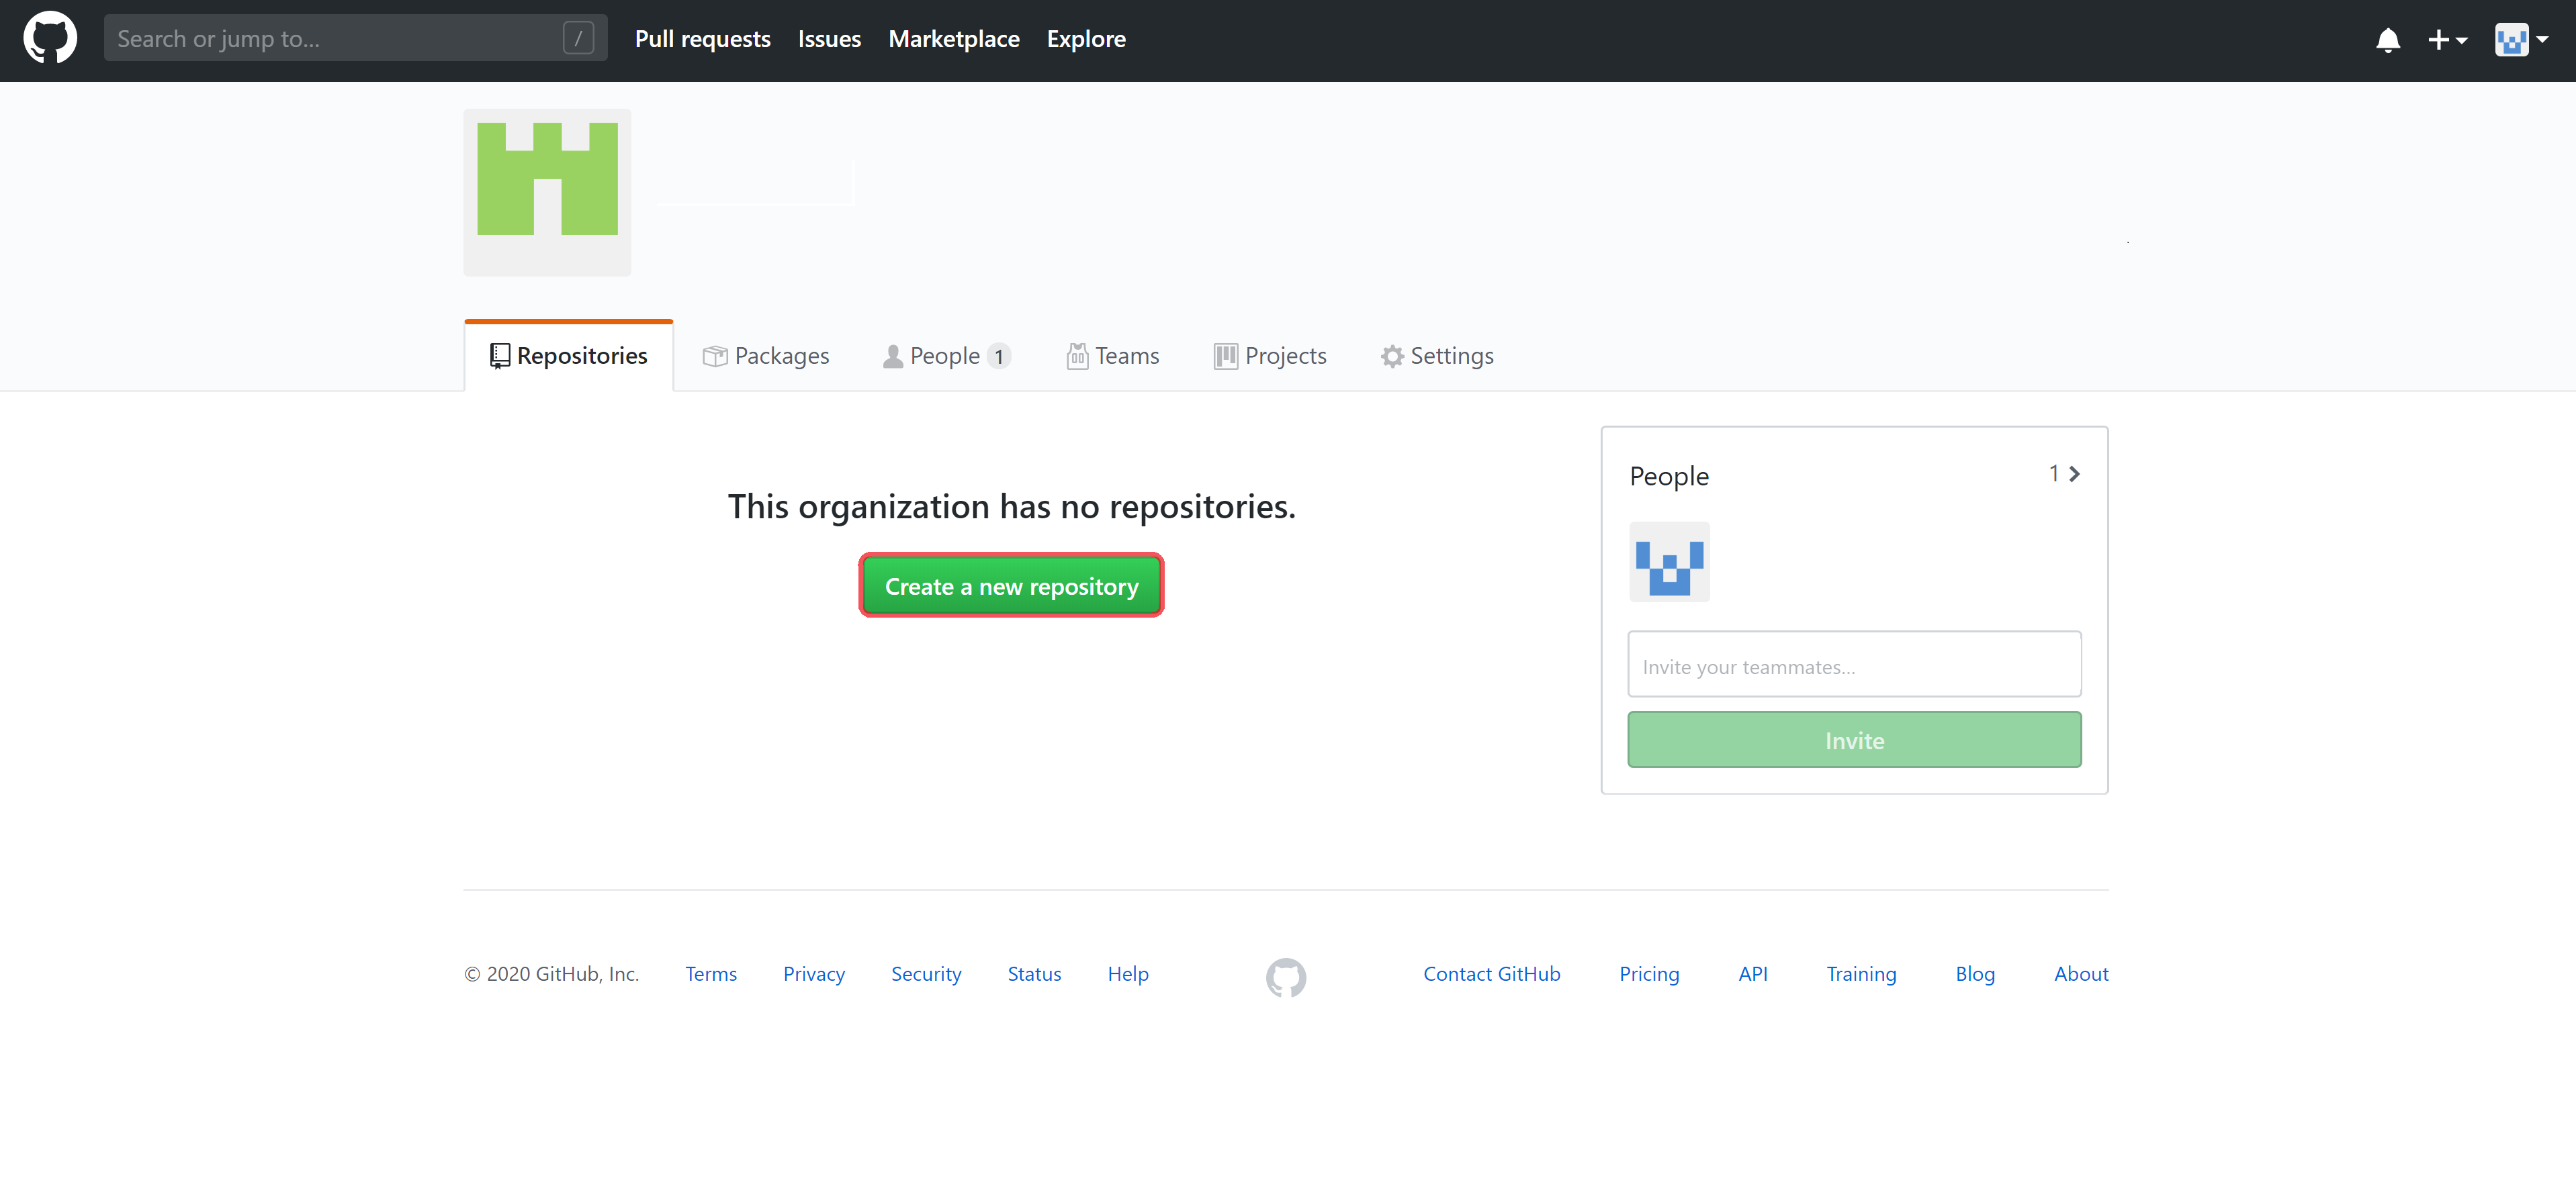Open the About footer link
This screenshot has height=1197, width=2576.
click(2081, 973)
